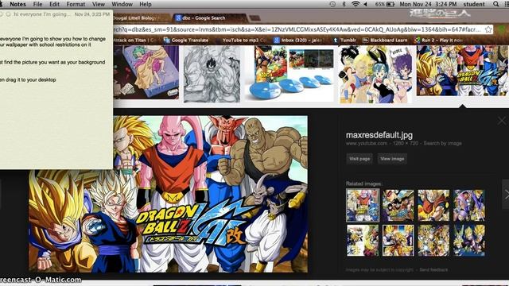Open Spotlight search magnifier
The width and height of the screenshot is (509, 286).
point(495,4)
